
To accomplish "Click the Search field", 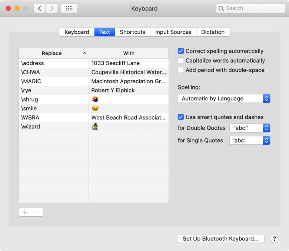I will click(x=251, y=8).
